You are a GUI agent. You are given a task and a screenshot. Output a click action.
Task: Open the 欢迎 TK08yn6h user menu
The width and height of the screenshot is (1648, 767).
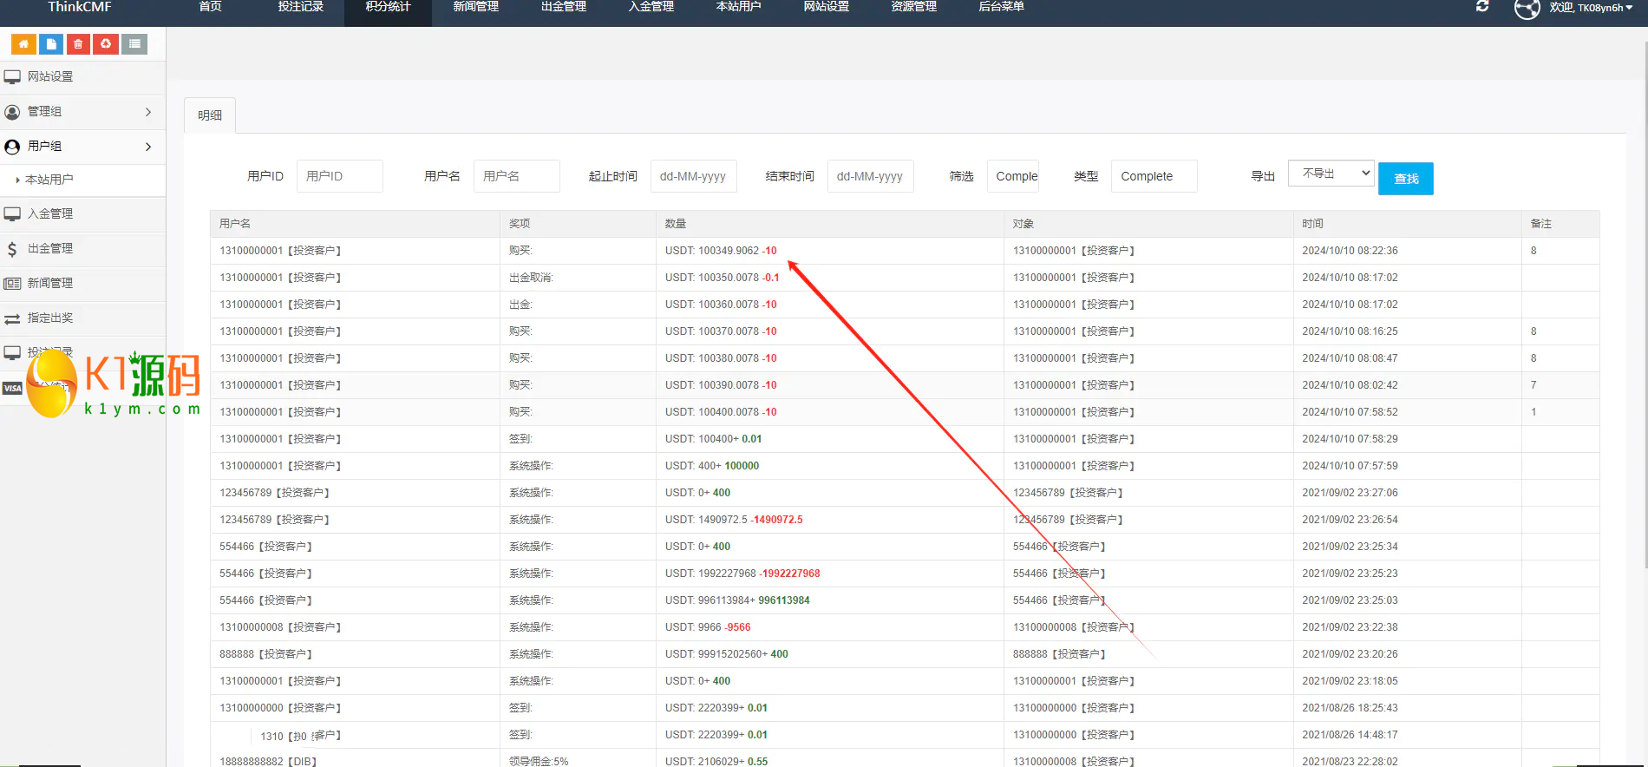pyautogui.click(x=1591, y=8)
